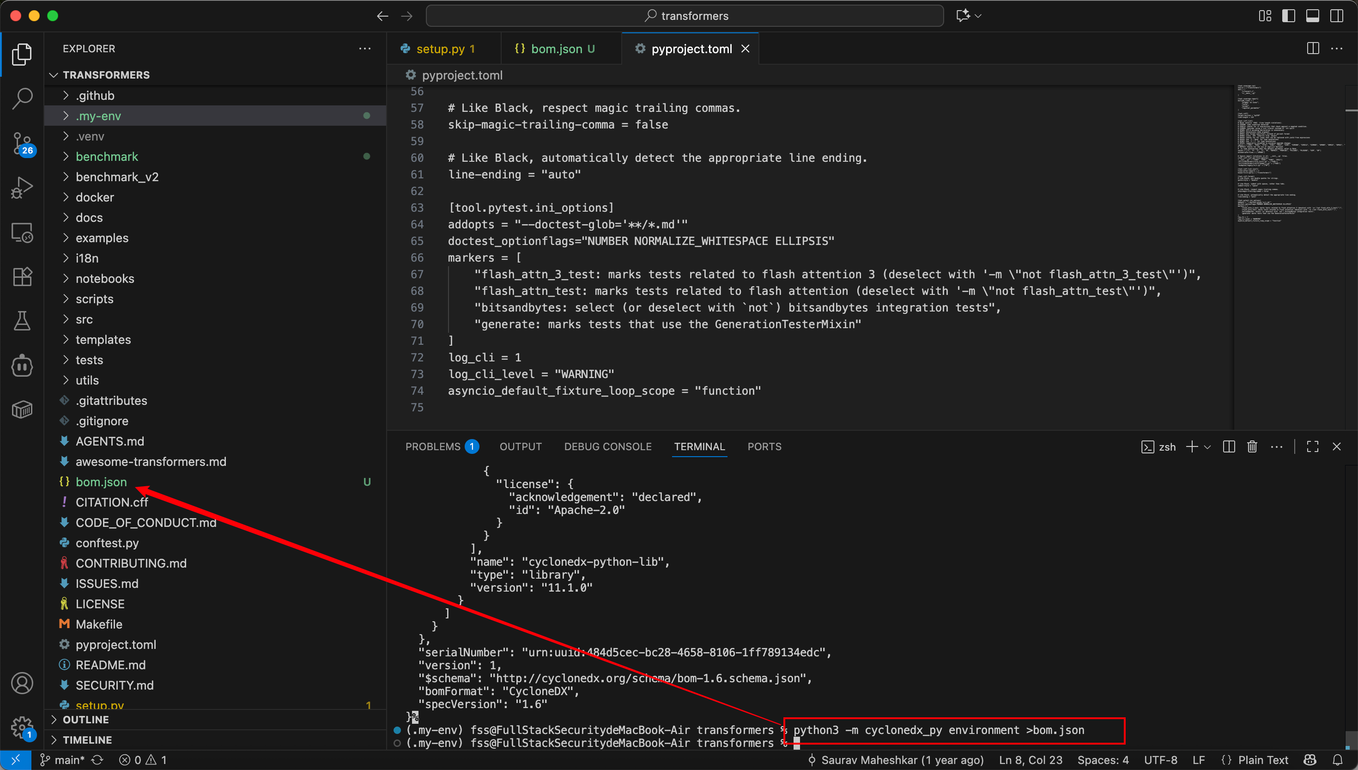1358x770 pixels.
Task: Toggle the bottom panel layout button
Action: click(1313, 16)
